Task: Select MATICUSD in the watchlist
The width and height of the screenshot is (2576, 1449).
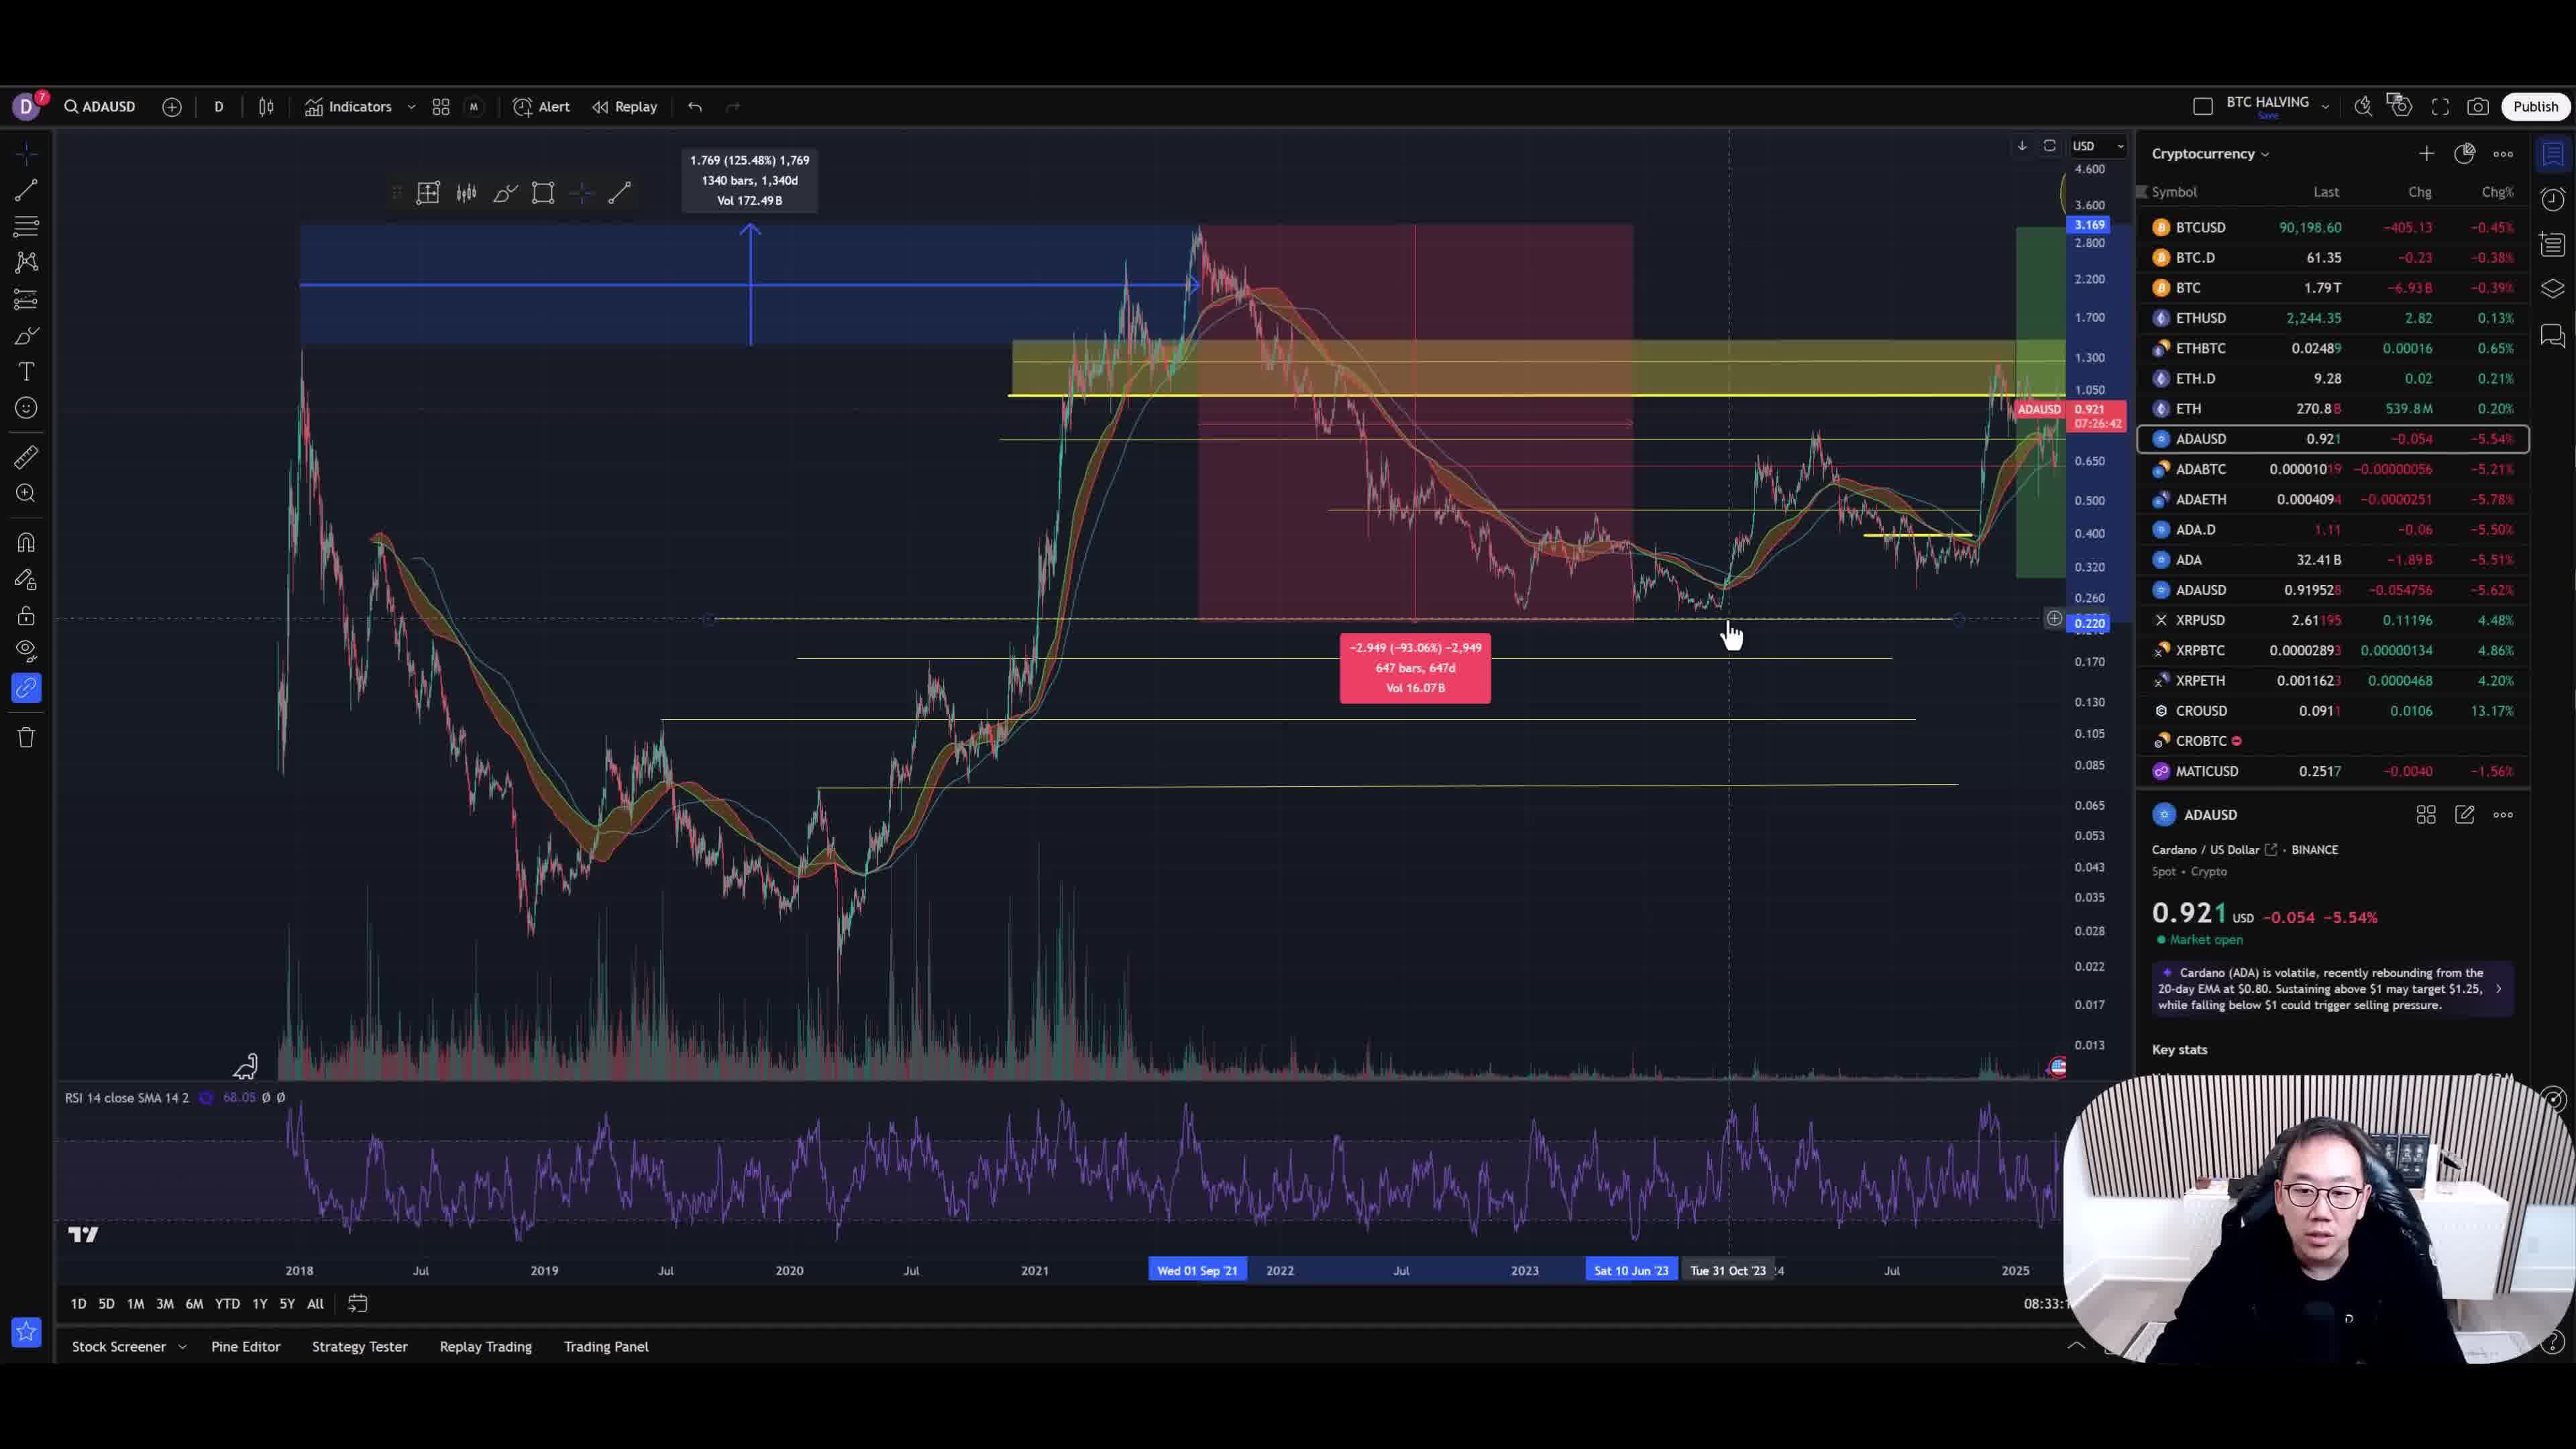Action: coord(2332,771)
